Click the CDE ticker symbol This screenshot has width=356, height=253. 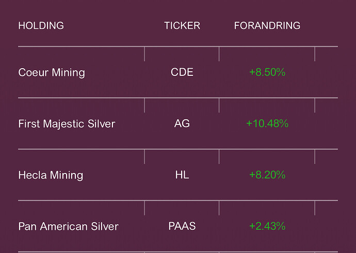click(182, 72)
